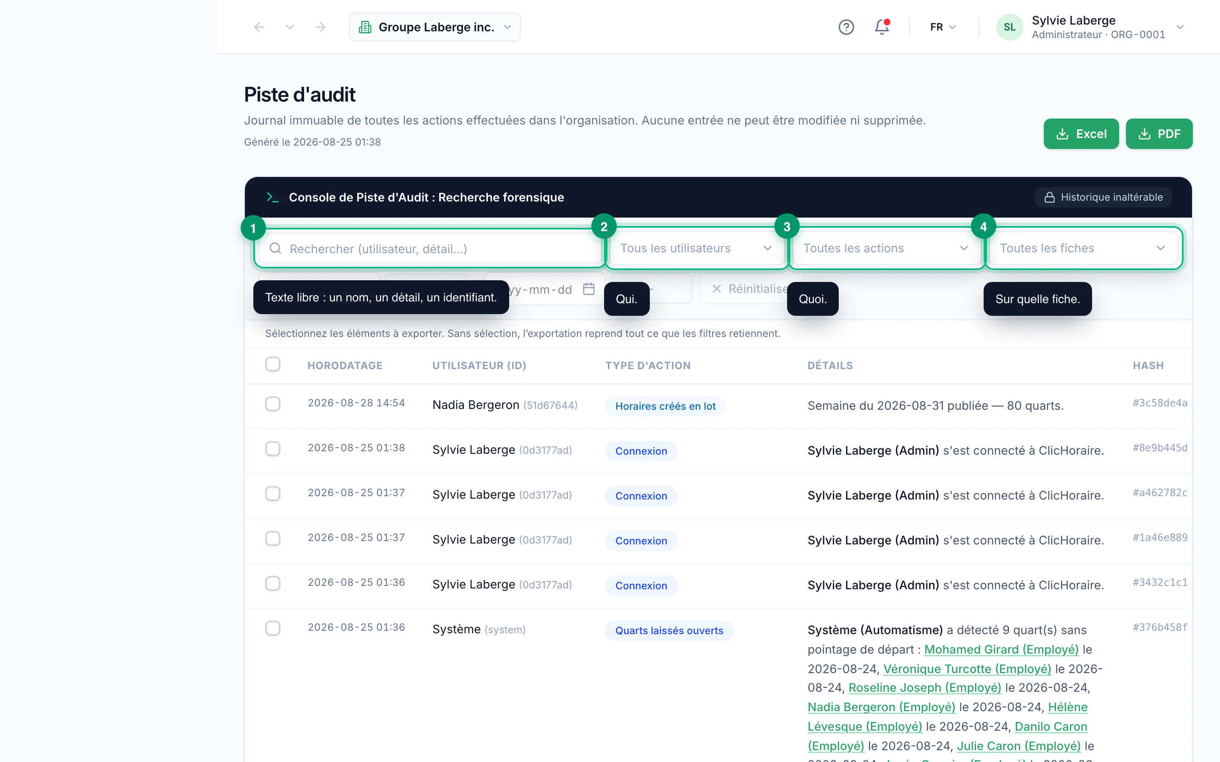
Task: Toggle the select-all header checkbox
Action: 273,364
